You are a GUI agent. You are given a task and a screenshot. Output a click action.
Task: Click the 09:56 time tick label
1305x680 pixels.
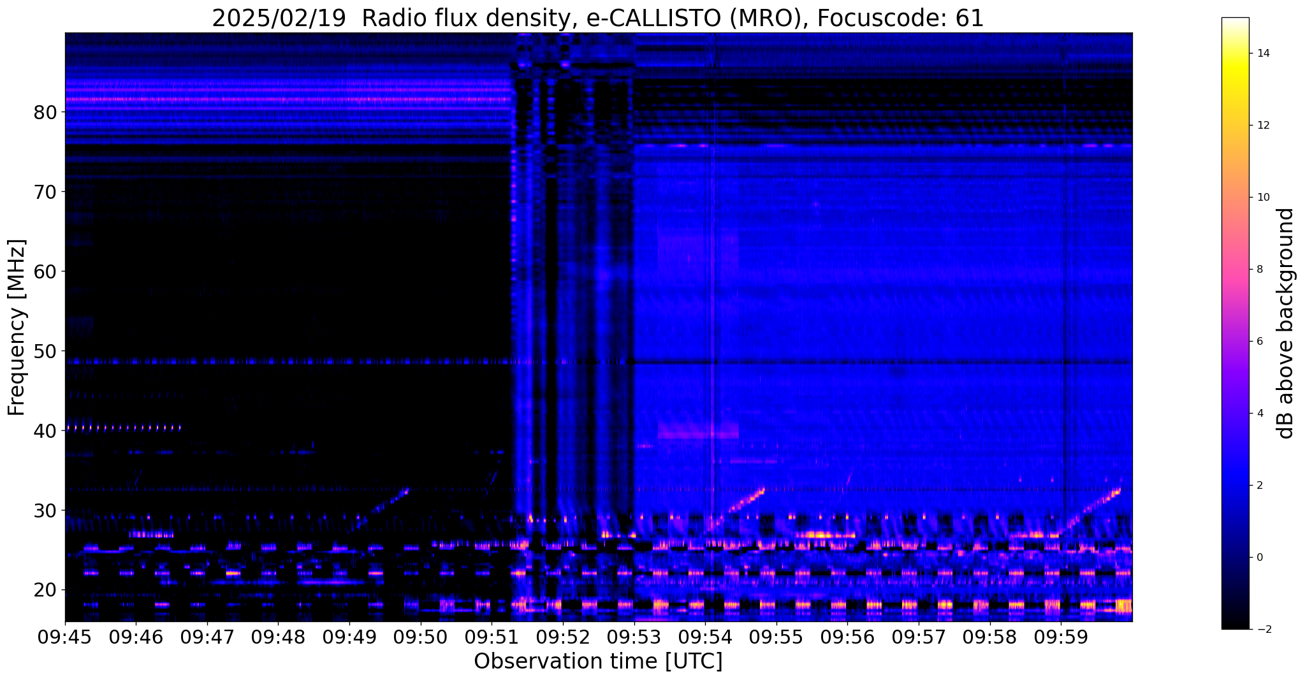pos(847,637)
